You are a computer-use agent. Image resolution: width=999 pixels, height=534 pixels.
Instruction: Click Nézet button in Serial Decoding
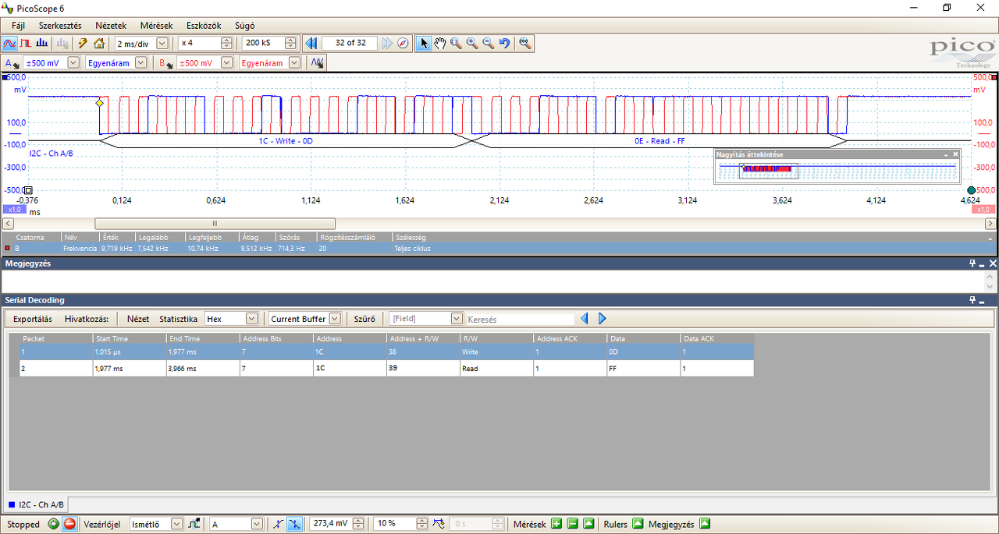coord(138,319)
